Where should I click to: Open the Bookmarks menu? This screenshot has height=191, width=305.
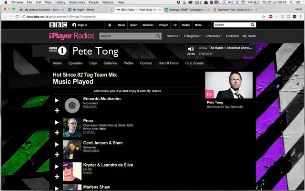77,2
